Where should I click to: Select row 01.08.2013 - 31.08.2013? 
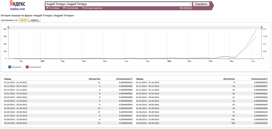click(68, 119)
